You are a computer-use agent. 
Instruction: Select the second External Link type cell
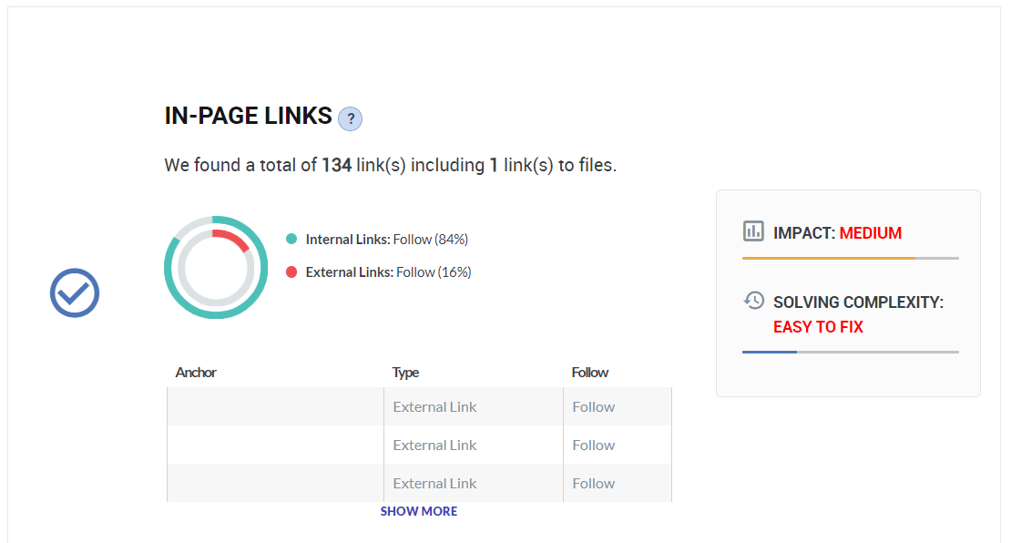coord(434,446)
